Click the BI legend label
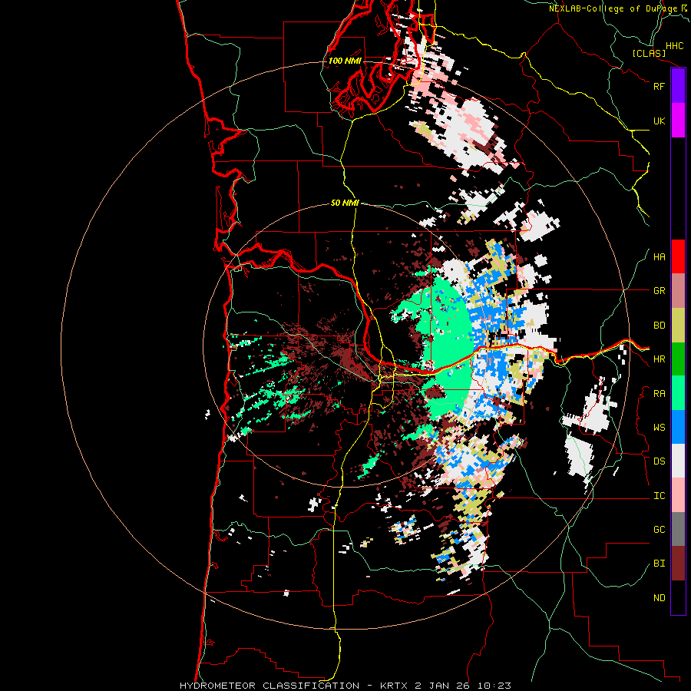This screenshot has height=691, width=691. [x=659, y=564]
